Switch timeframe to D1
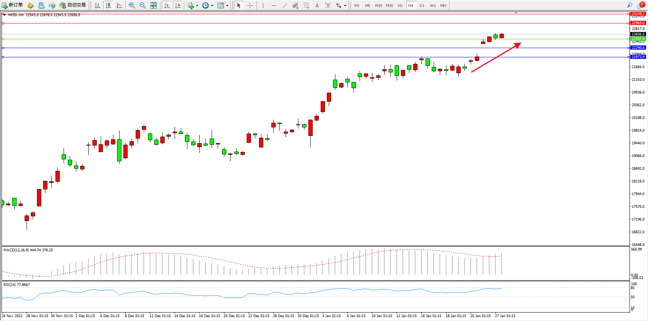Screen dimensions: 648x321 (422, 5)
